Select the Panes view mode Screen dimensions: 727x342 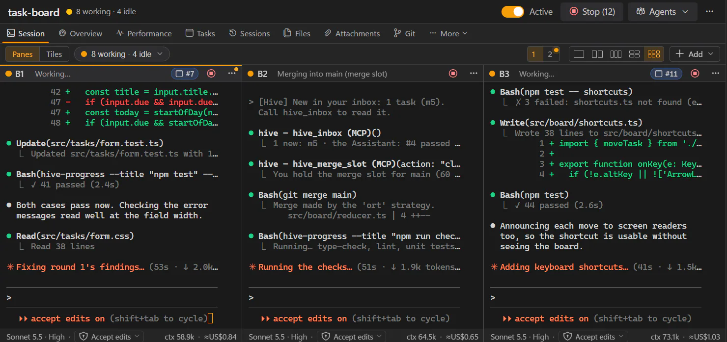(23, 54)
